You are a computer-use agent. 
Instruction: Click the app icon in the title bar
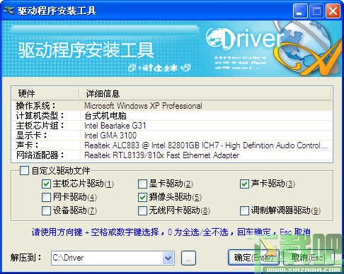coord(8,11)
